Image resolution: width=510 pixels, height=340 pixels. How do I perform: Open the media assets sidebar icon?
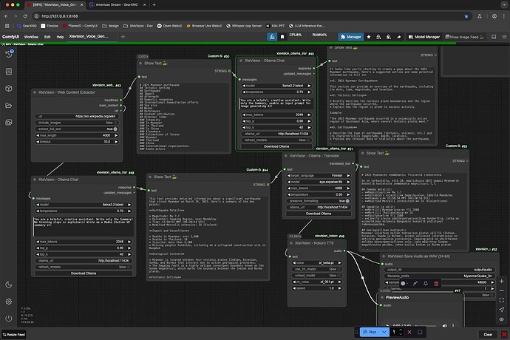(9, 123)
